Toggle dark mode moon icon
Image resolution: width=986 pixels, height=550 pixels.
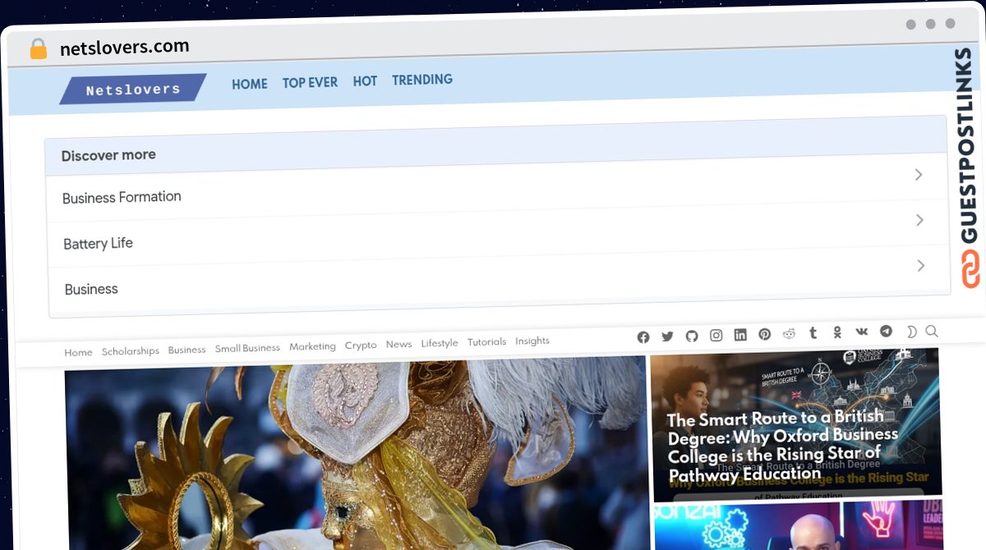(x=911, y=332)
